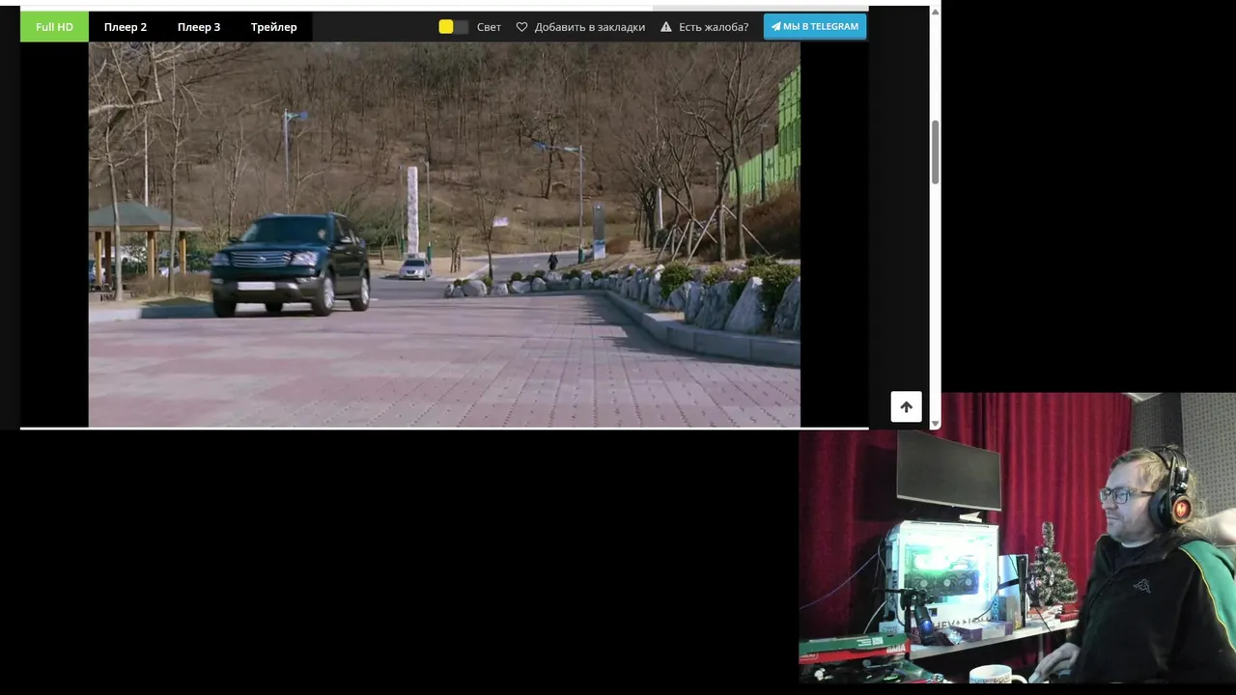
Task: Click the page scrollbar down arrow
Action: pos(935,423)
